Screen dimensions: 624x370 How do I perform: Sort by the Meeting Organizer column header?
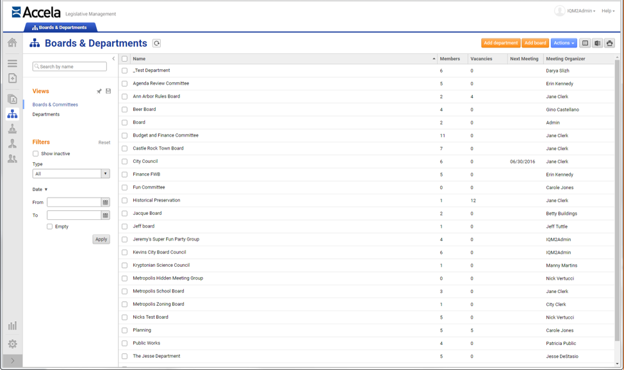(579, 58)
